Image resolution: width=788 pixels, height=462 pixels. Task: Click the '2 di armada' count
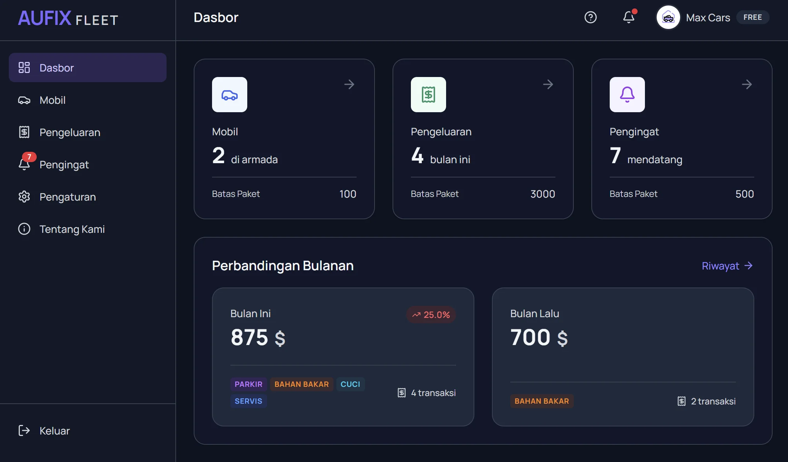tap(245, 156)
